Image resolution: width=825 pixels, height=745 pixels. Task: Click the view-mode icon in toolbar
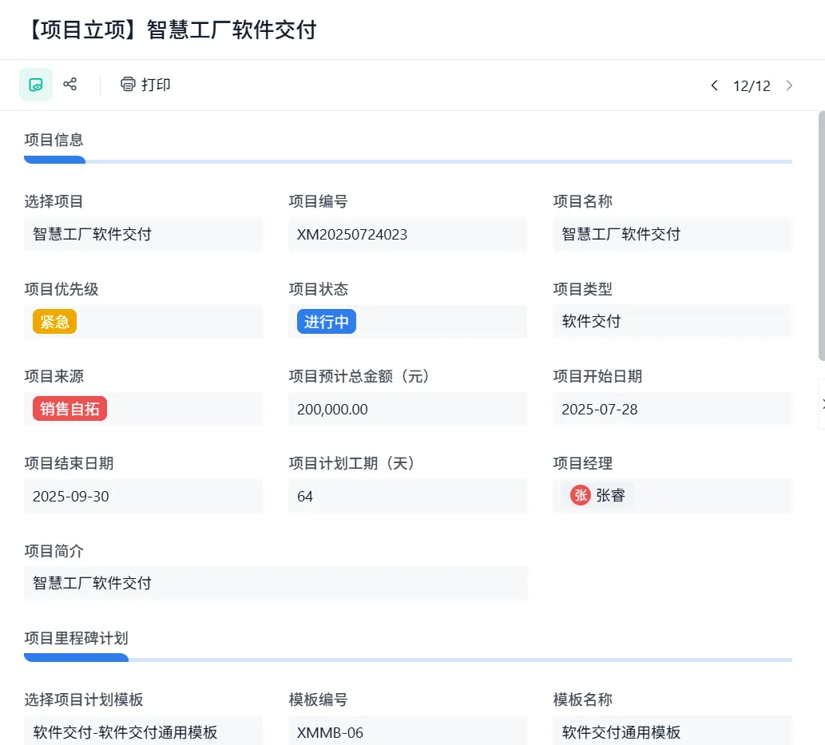tap(36, 85)
